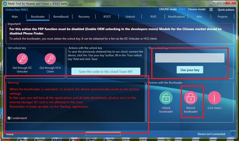Toggle the I understand checkbox
239x141 pixels.
9,118
